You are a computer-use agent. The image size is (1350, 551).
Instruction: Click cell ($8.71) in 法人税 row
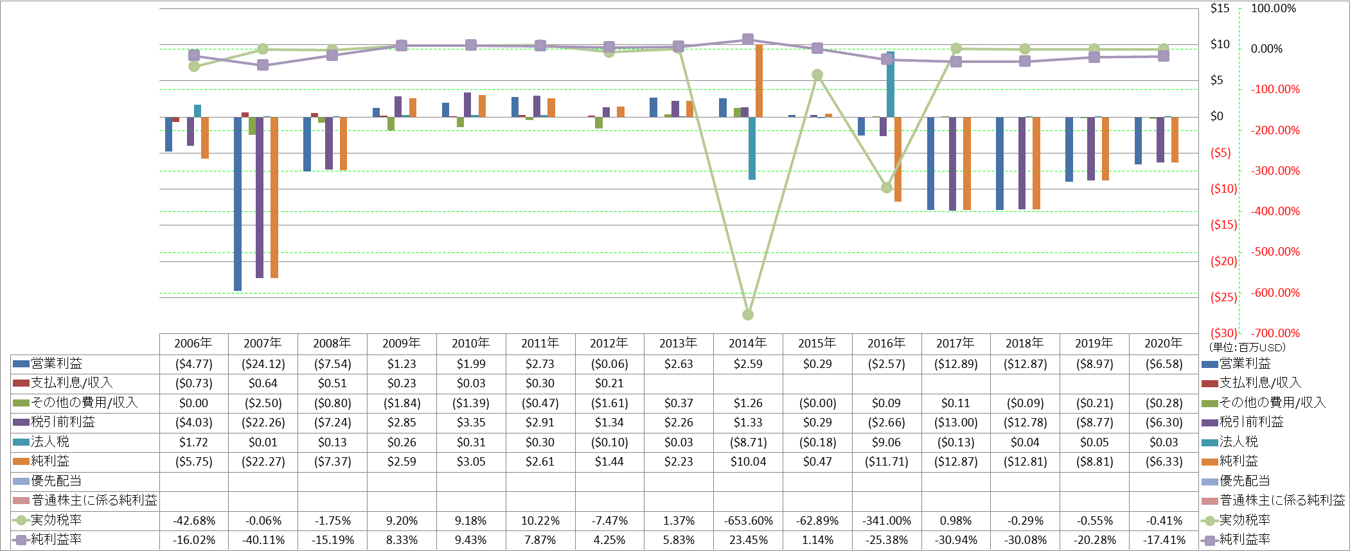(748, 442)
